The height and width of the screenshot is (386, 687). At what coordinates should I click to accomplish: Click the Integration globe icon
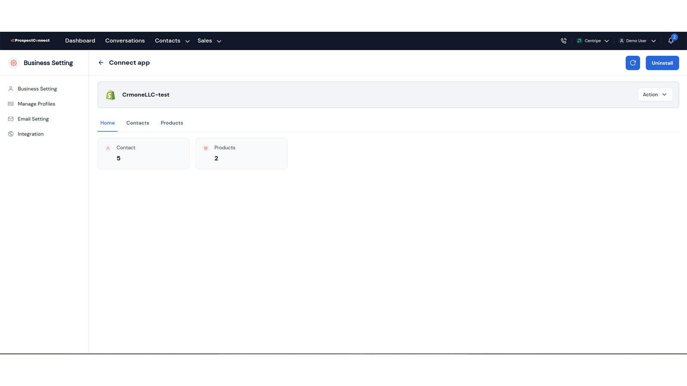coord(10,134)
